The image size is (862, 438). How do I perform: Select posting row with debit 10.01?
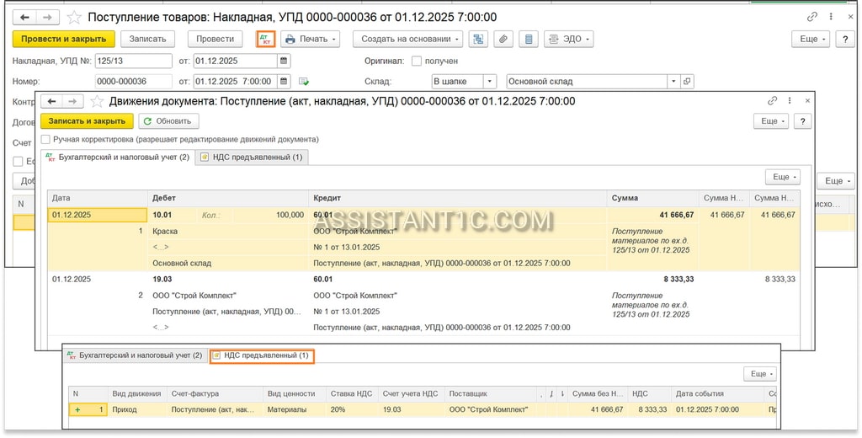coord(423,239)
